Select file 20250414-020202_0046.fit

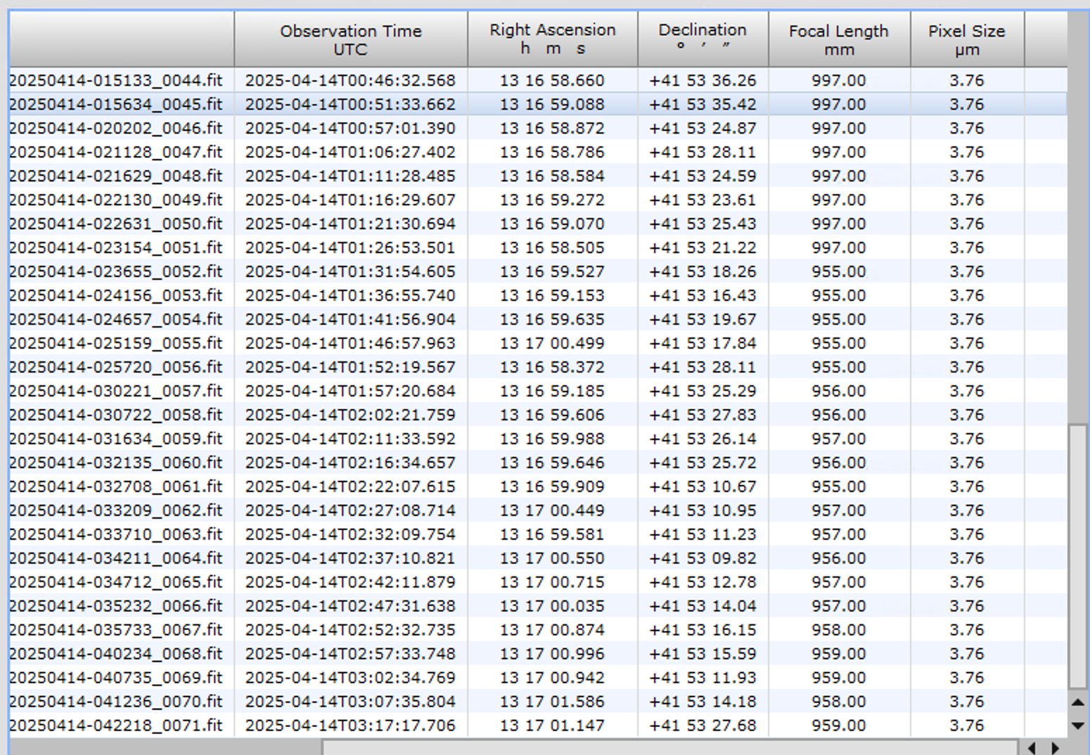coord(116,128)
